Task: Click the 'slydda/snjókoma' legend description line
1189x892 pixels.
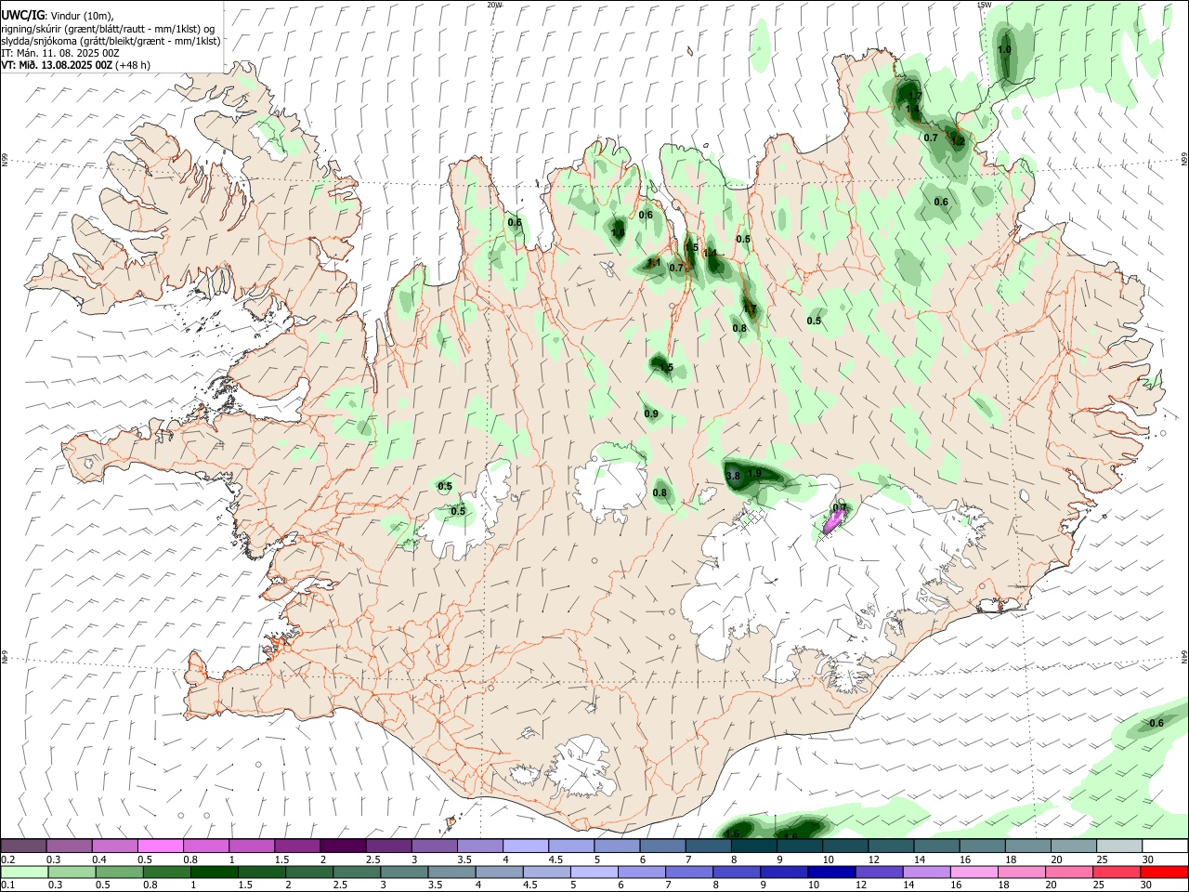Action: (111, 40)
